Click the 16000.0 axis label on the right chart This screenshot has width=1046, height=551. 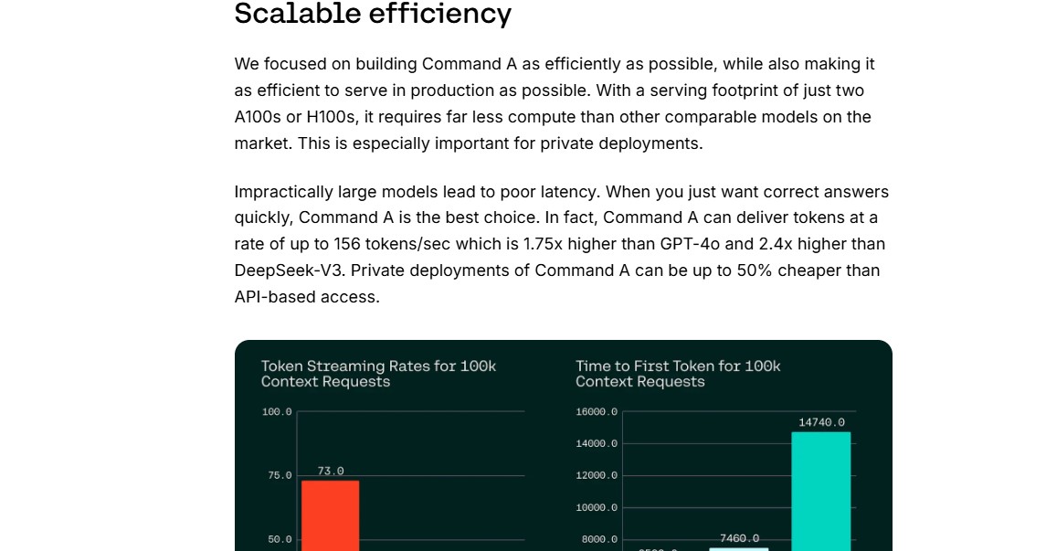(x=597, y=411)
